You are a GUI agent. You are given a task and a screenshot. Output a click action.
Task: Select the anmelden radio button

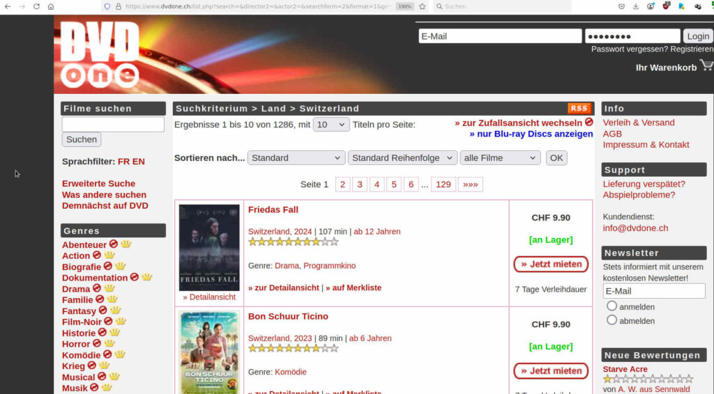click(612, 306)
